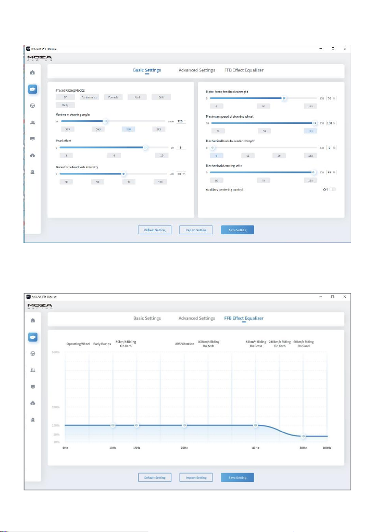
Task: Open the pedals icon in the Basic Settings sidebar
Action: click(33, 122)
